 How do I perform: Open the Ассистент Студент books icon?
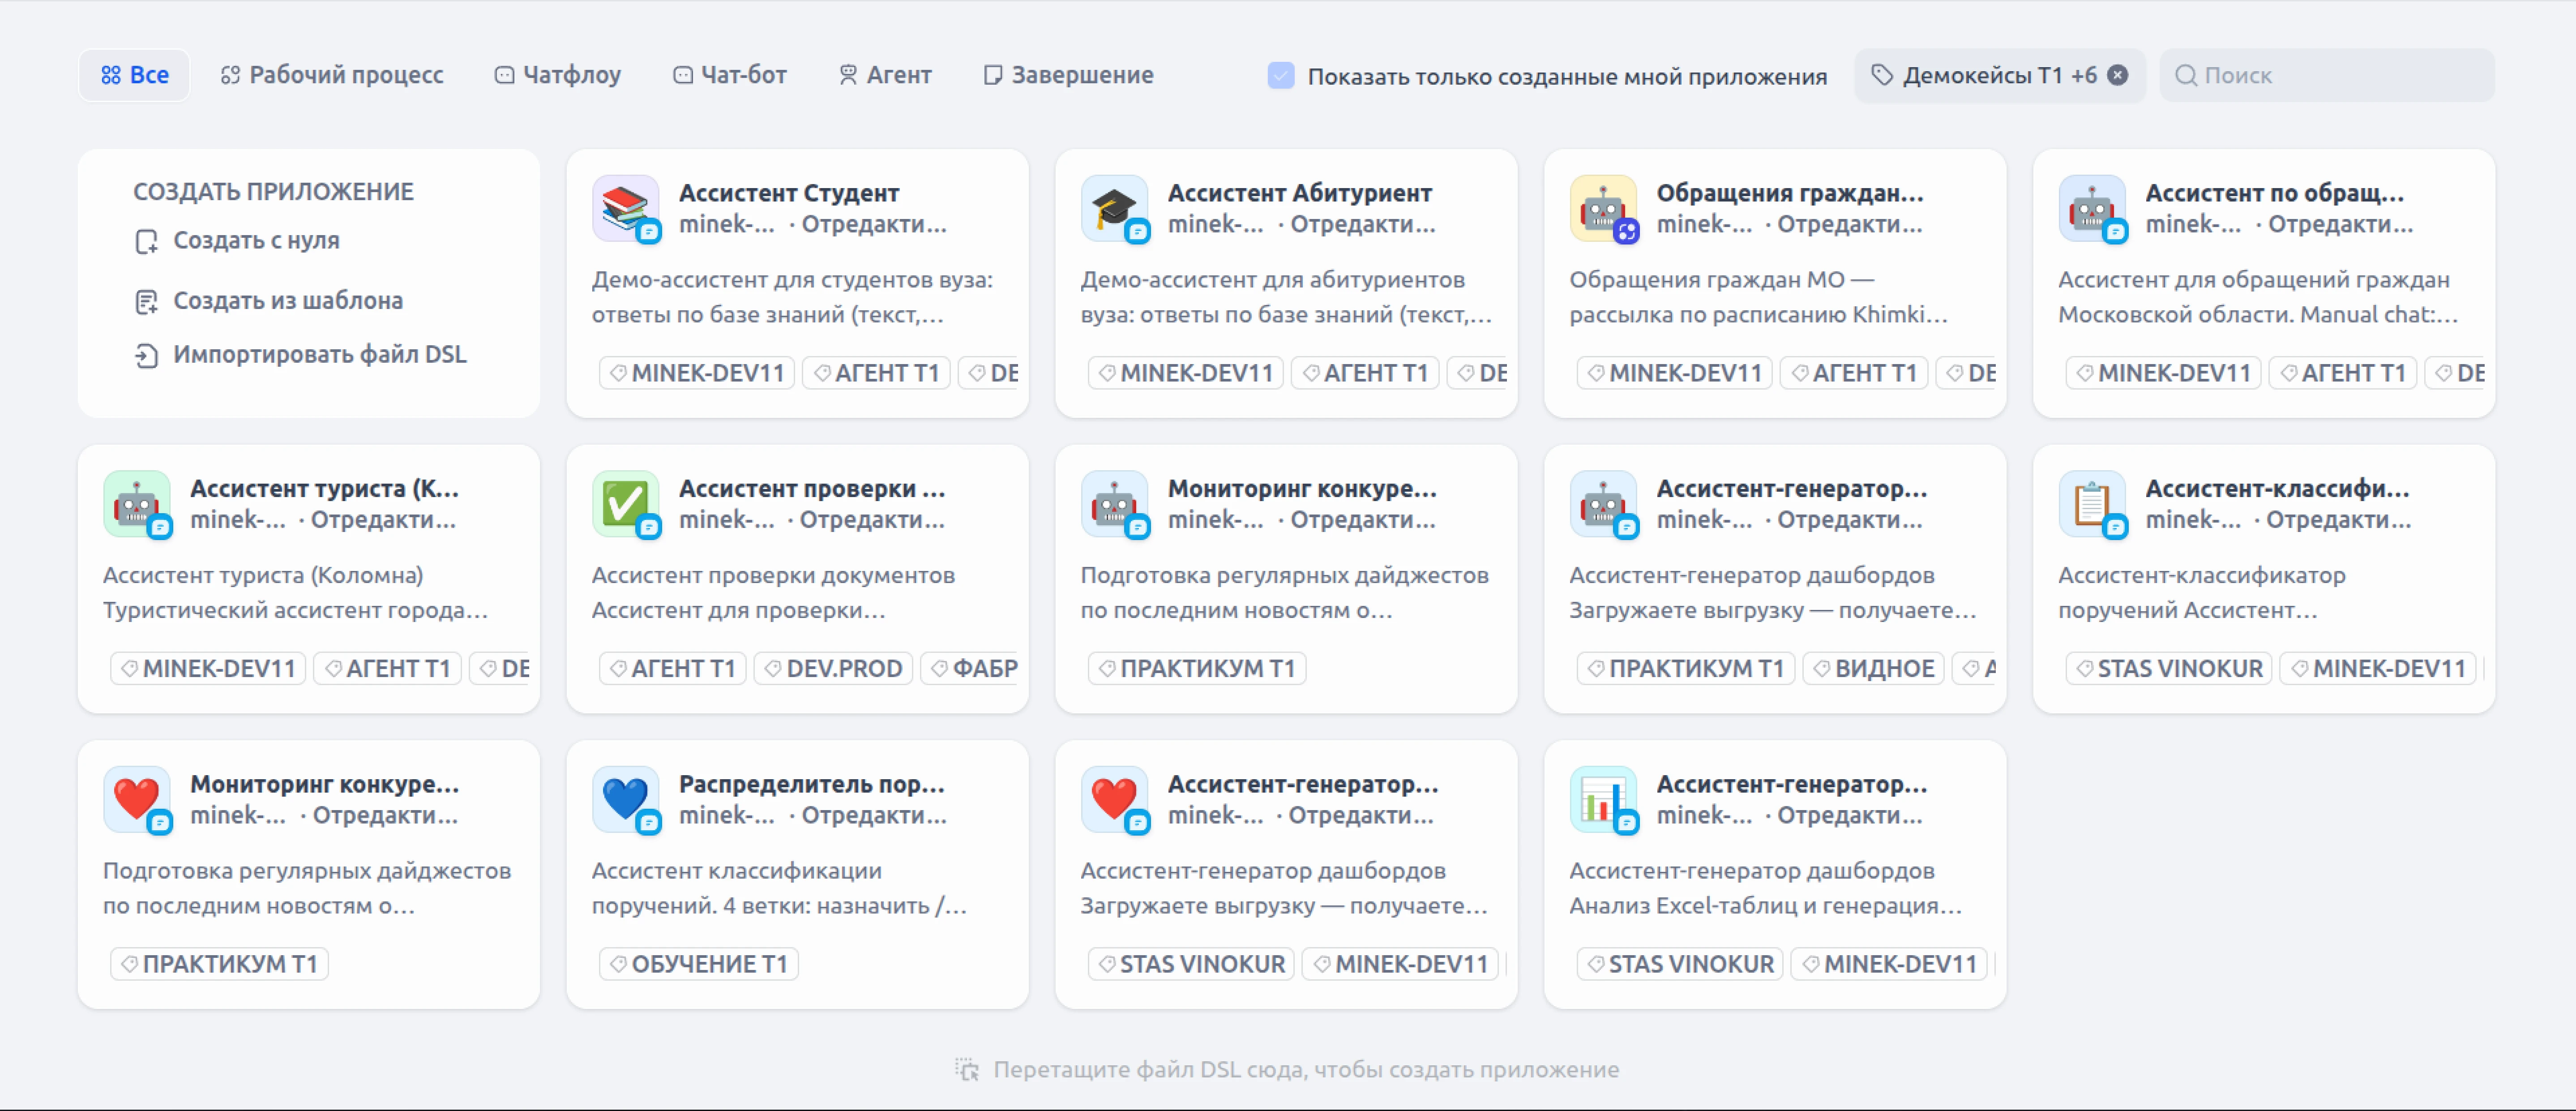pos(625,208)
